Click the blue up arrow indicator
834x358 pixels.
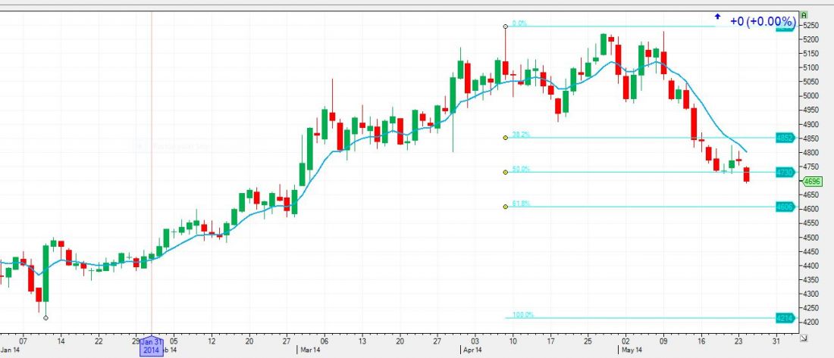[717, 16]
